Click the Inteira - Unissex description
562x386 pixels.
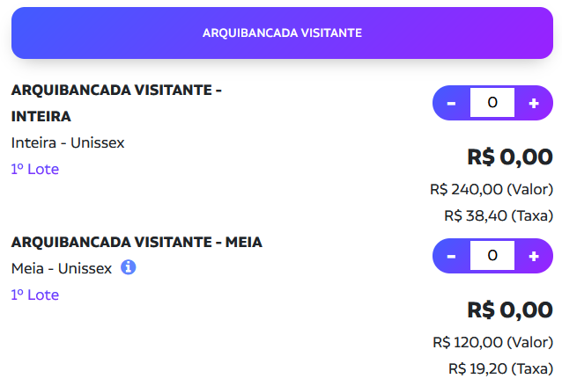(68, 142)
